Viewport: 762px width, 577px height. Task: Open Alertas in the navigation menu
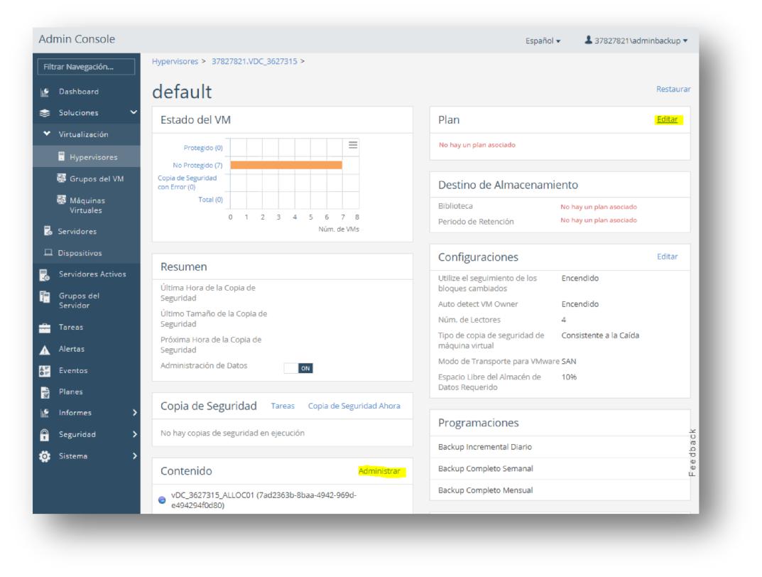(x=72, y=349)
